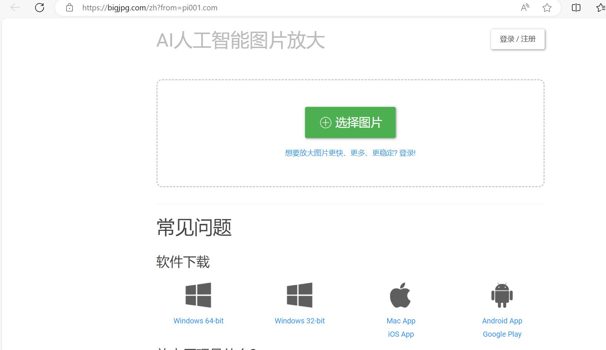Open the Google Play link
The height and width of the screenshot is (350, 606).
click(502, 334)
